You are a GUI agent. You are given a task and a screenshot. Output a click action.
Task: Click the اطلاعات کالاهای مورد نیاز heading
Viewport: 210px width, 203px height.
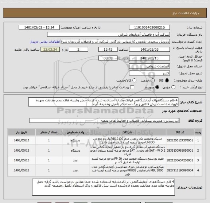point(182,111)
